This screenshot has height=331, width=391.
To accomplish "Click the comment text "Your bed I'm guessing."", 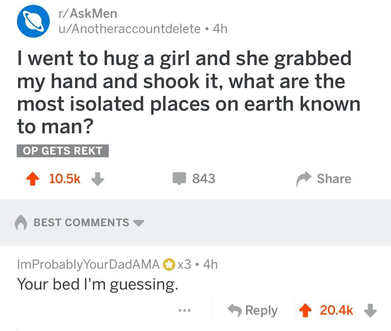I will tap(97, 284).
